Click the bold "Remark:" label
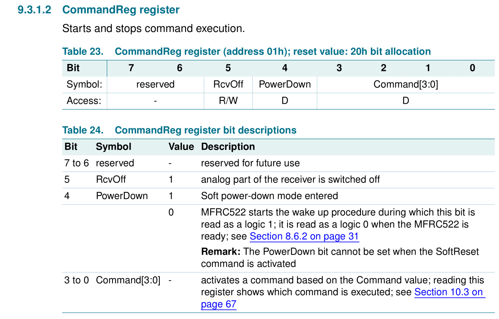The width and height of the screenshot is (499, 319). coord(220,251)
